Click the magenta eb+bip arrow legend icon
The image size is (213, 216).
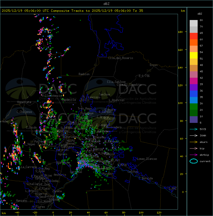194,155
